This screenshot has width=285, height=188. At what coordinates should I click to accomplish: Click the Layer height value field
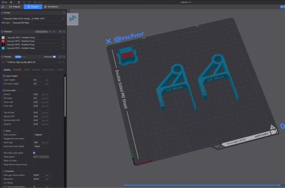point(41,80)
